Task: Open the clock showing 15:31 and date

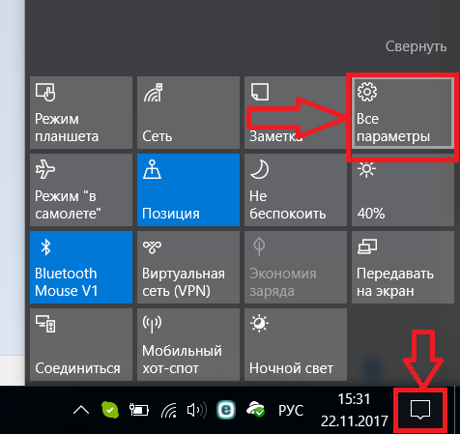Action: [x=355, y=410]
